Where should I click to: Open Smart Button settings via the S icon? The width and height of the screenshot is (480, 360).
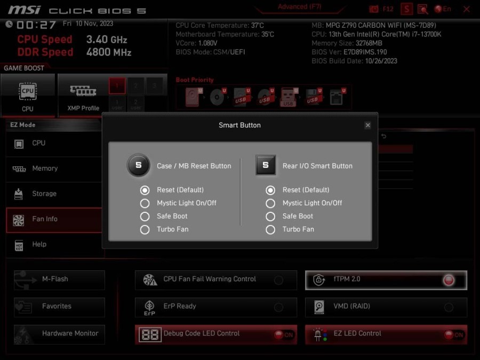(406, 9)
